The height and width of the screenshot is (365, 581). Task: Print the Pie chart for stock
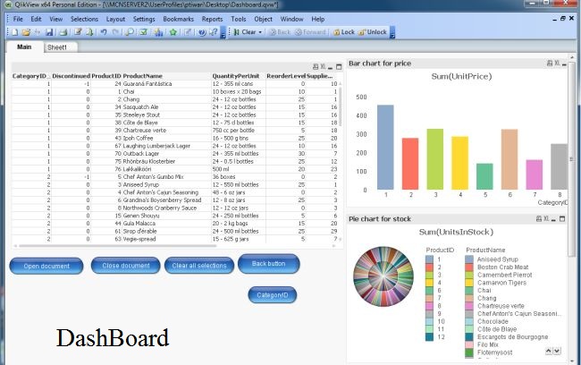pos(539,219)
